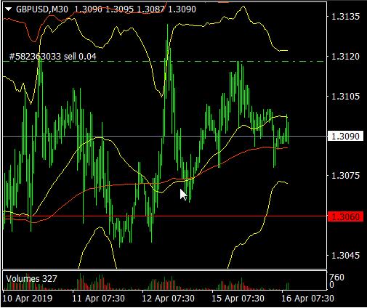Screen dimensions: 367x308
Task: Click the 760 volume scale value
Action: (337, 277)
